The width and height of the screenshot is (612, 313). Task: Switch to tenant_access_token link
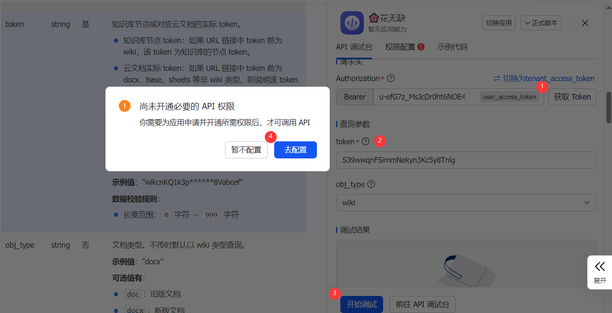pyautogui.click(x=544, y=79)
